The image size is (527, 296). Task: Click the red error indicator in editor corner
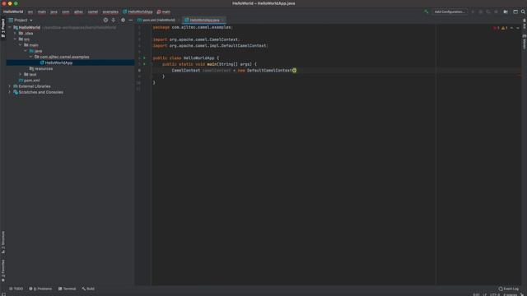click(x=496, y=28)
